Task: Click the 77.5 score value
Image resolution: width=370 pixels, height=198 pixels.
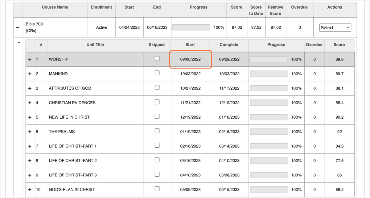Action: click(339, 161)
